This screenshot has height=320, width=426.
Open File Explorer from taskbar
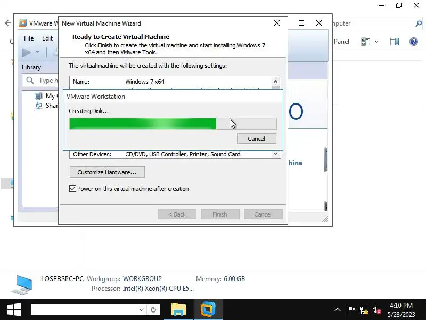[x=178, y=310]
